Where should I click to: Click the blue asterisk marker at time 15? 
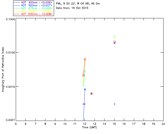coord(114,43)
